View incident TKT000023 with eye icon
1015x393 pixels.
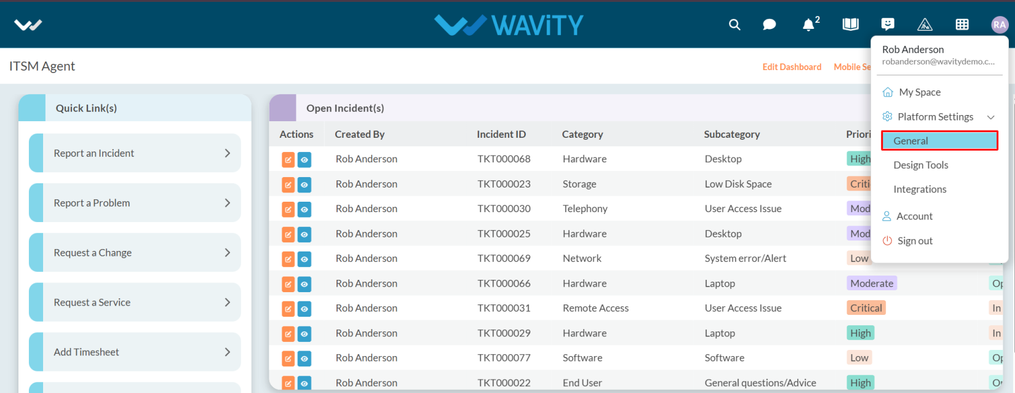(304, 185)
